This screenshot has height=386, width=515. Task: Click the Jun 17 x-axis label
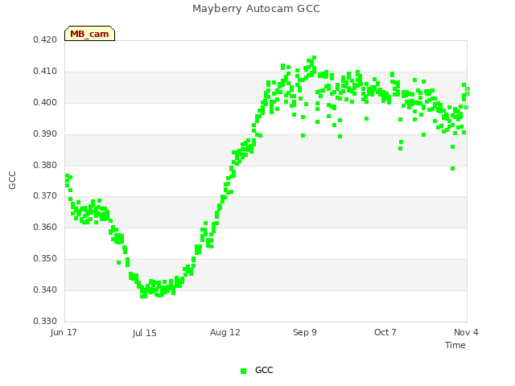point(64,332)
